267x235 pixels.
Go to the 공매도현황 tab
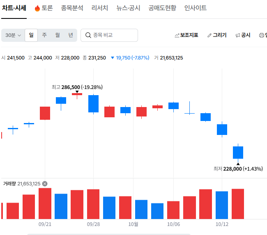[162, 8]
